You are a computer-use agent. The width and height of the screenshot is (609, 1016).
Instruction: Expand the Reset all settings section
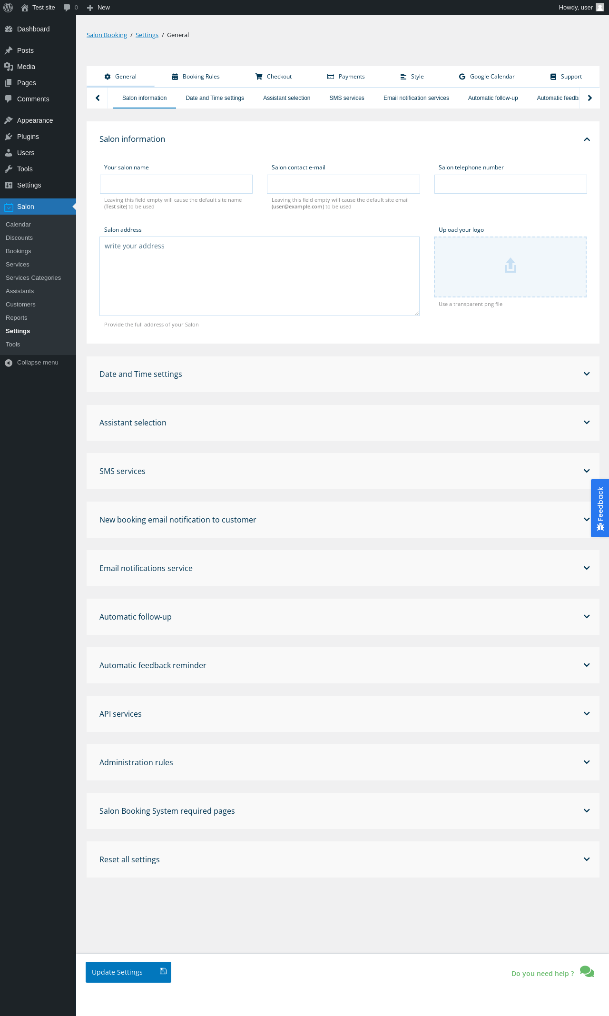(587, 859)
